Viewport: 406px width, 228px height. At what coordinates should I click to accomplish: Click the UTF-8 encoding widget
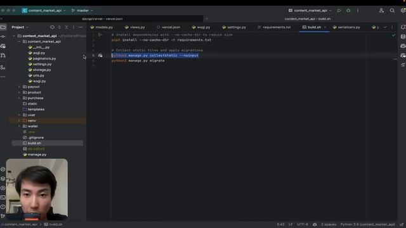tap(303, 224)
